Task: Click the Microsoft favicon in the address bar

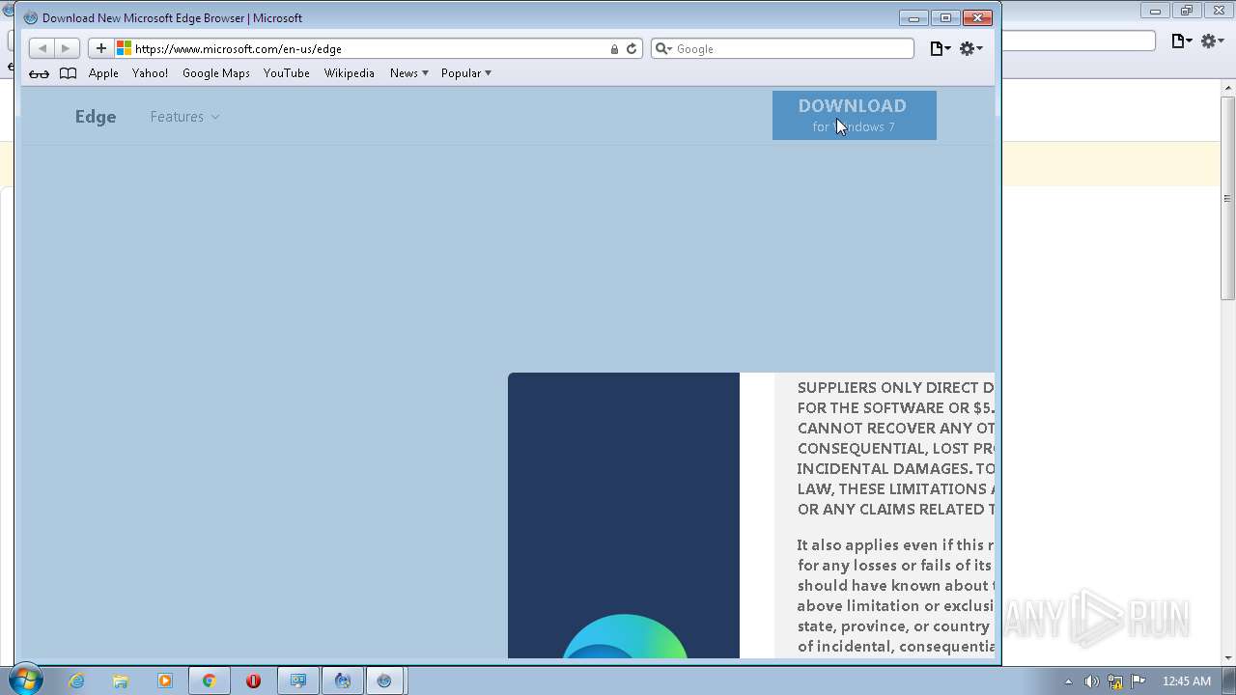Action: [125, 48]
